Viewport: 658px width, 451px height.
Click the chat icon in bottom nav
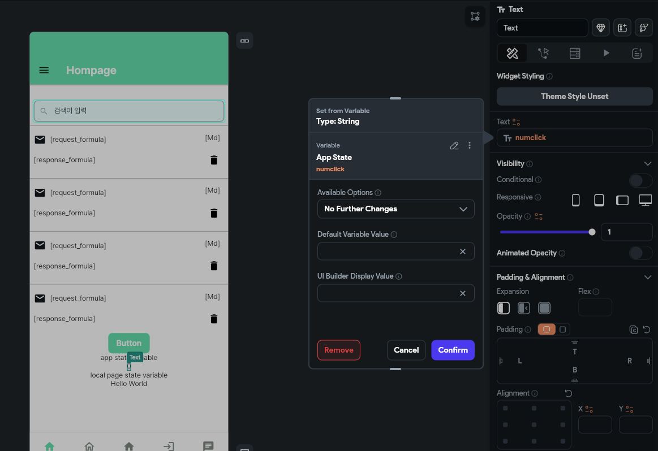pyautogui.click(x=208, y=446)
